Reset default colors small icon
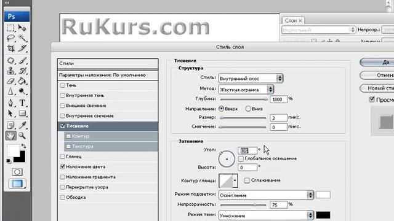Screen dimensions: 394x221 (x=9, y=161)
